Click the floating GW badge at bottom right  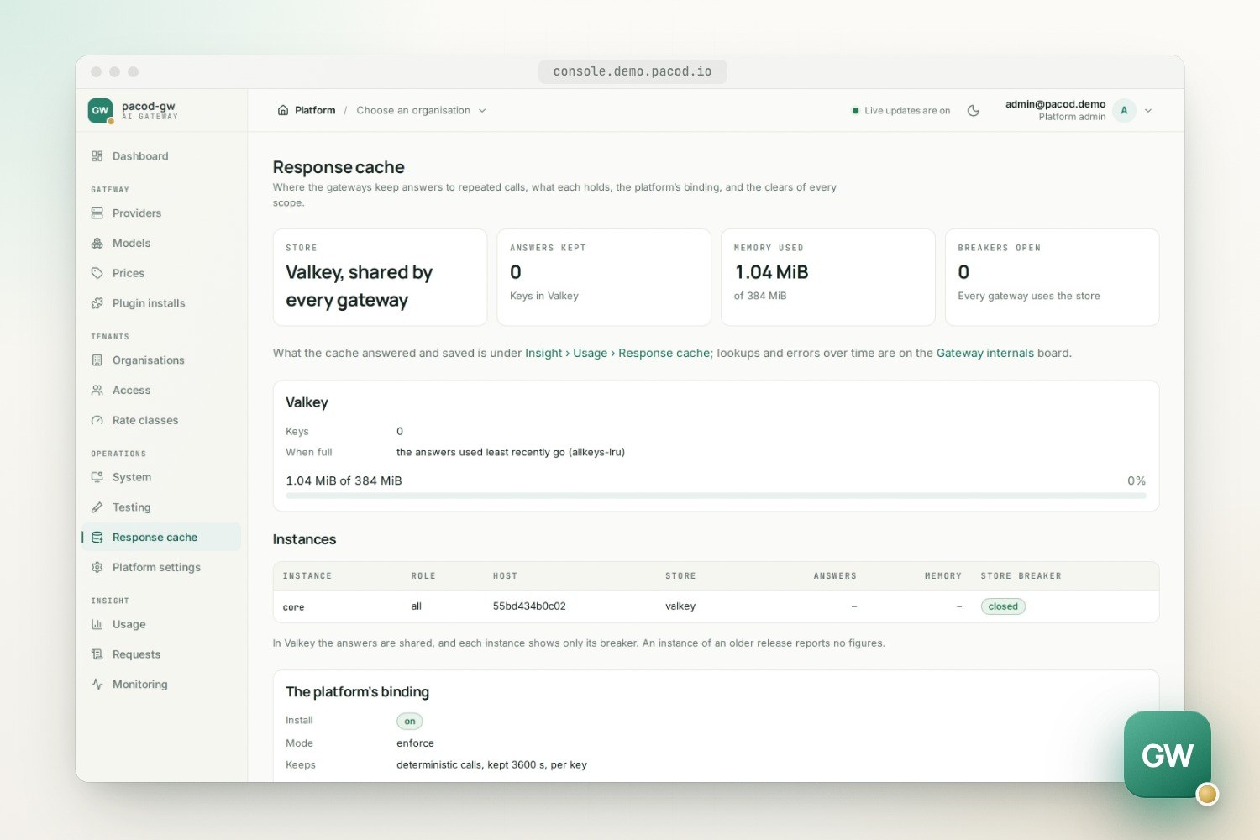click(x=1168, y=754)
